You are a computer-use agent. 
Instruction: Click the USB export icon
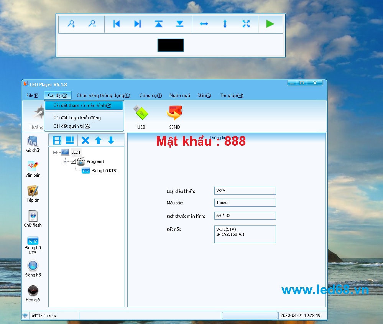pyautogui.click(x=141, y=112)
